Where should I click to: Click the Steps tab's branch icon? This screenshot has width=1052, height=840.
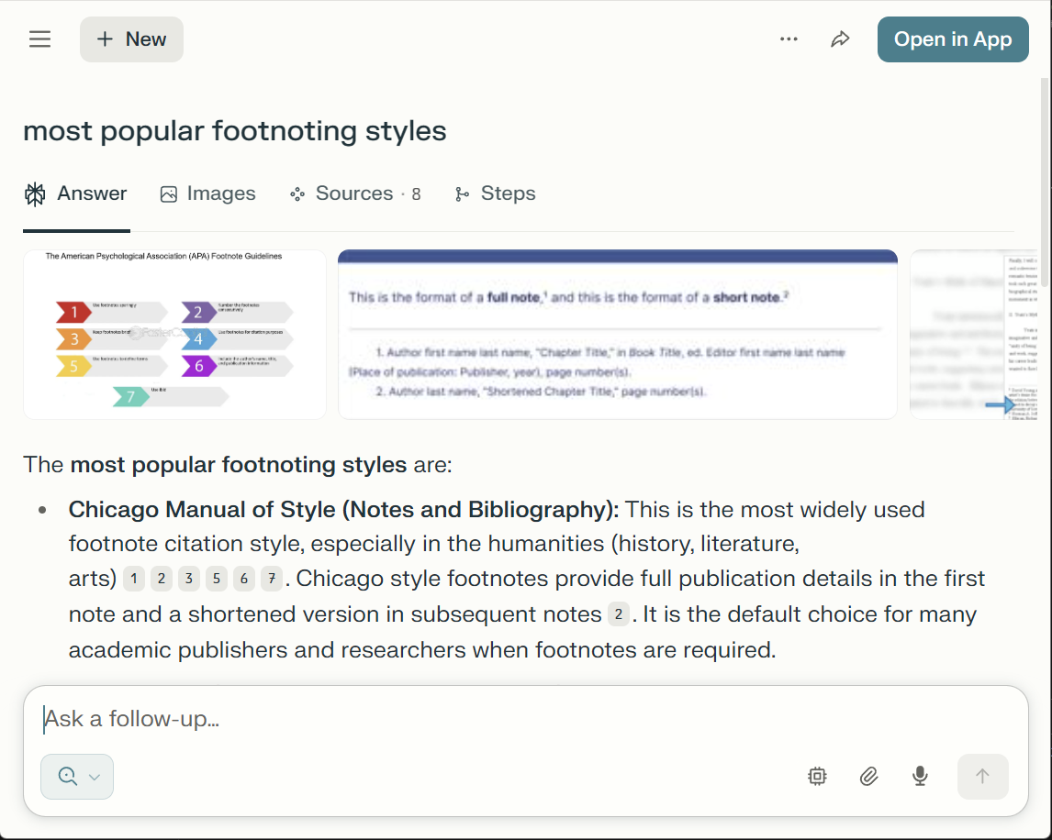pos(461,193)
